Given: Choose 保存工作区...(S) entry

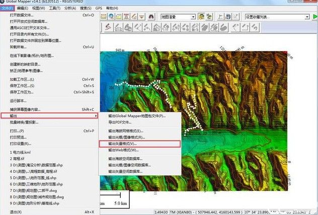Looking at the screenshot, I should click(x=50, y=86).
